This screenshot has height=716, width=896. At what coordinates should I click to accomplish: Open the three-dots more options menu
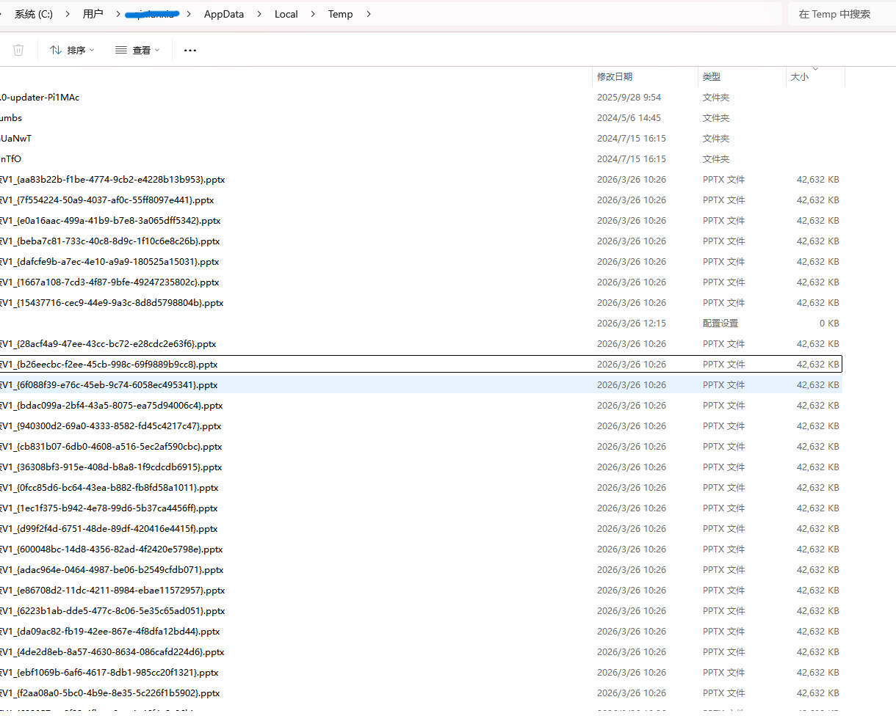pos(190,50)
